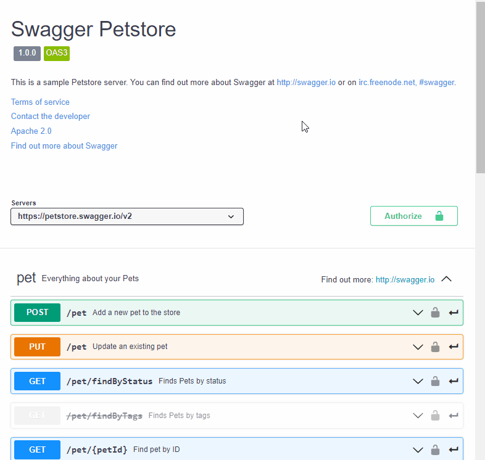Click jump-to-definition arrow on /pet/findByTags row
This screenshot has width=485, height=460.
(x=454, y=416)
